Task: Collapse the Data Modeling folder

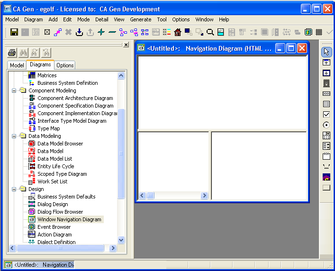Action: 14,136
